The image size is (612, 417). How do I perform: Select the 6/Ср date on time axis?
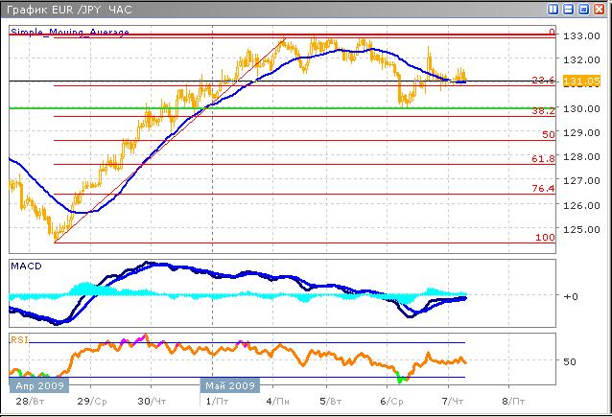(x=390, y=403)
